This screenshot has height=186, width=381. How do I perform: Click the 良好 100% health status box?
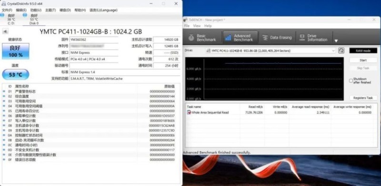pyautogui.click(x=16, y=51)
